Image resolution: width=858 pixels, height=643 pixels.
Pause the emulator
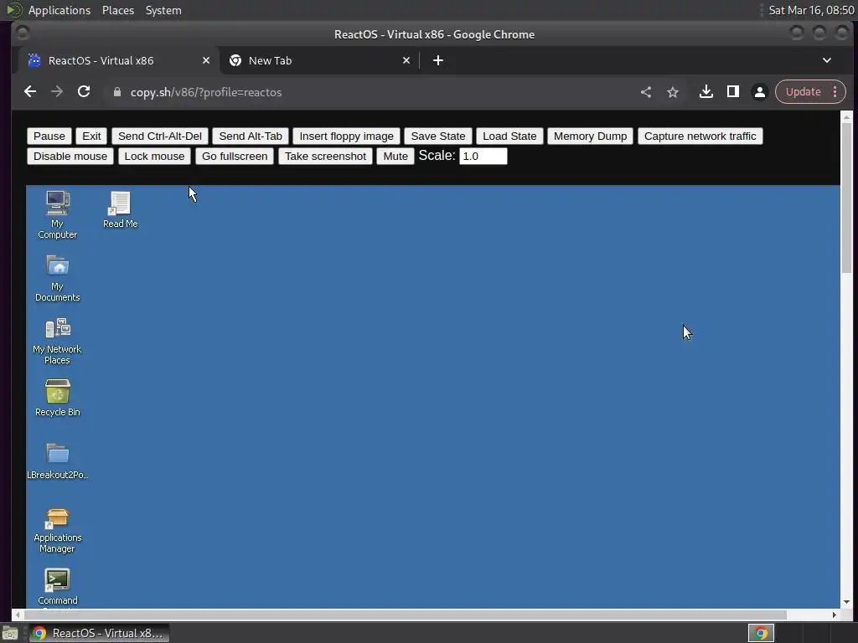49,136
